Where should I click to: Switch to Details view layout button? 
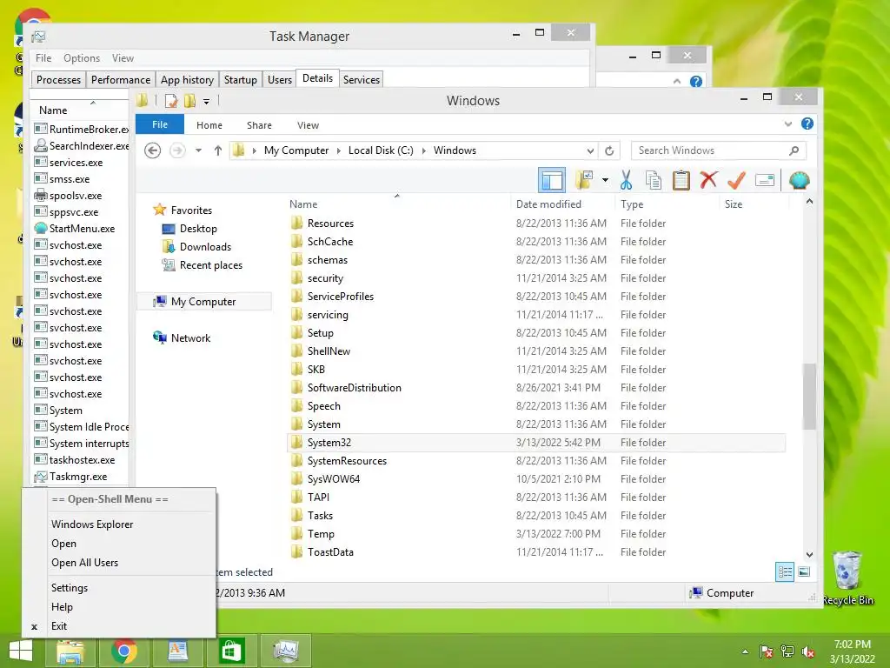point(785,572)
